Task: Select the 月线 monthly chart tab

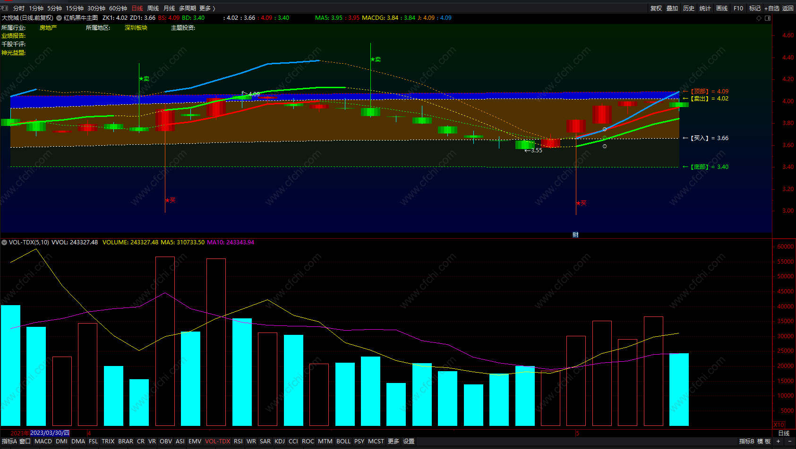Action: pyautogui.click(x=169, y=8)
